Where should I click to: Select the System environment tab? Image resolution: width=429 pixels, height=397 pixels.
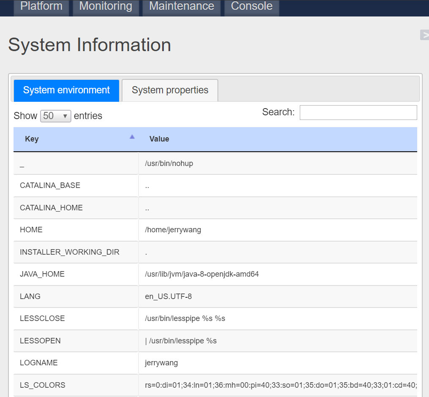[x=66, y=90]
